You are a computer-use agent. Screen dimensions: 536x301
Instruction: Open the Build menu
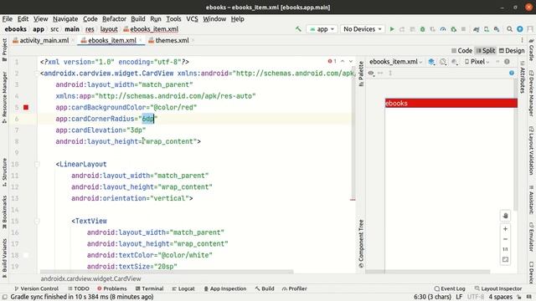tap(137, 19)
